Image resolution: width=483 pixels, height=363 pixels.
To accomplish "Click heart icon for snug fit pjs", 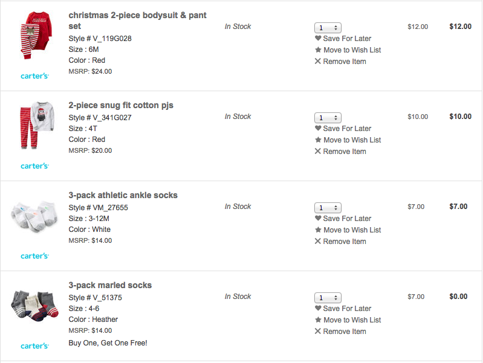I will point(318,129).
